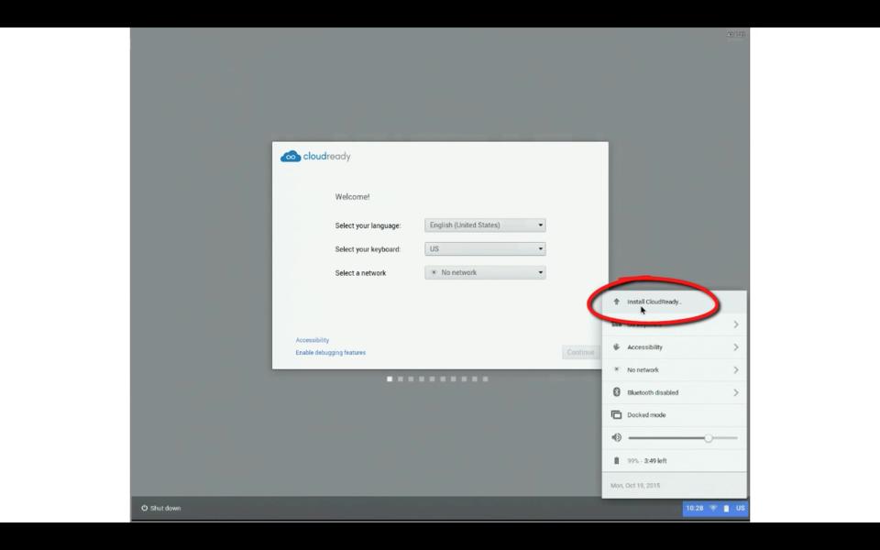Click the CloudReady cloud logo
Viewport: 880px width, 550px height.
click(x=291, y=157)
